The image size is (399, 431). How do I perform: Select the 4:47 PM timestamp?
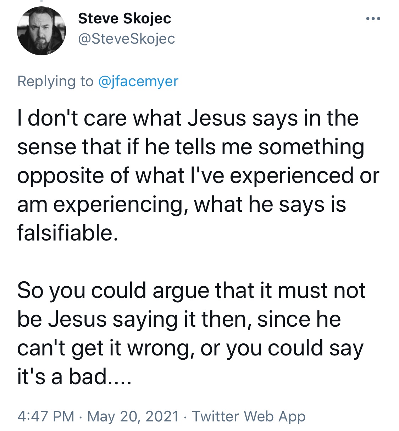46,416
